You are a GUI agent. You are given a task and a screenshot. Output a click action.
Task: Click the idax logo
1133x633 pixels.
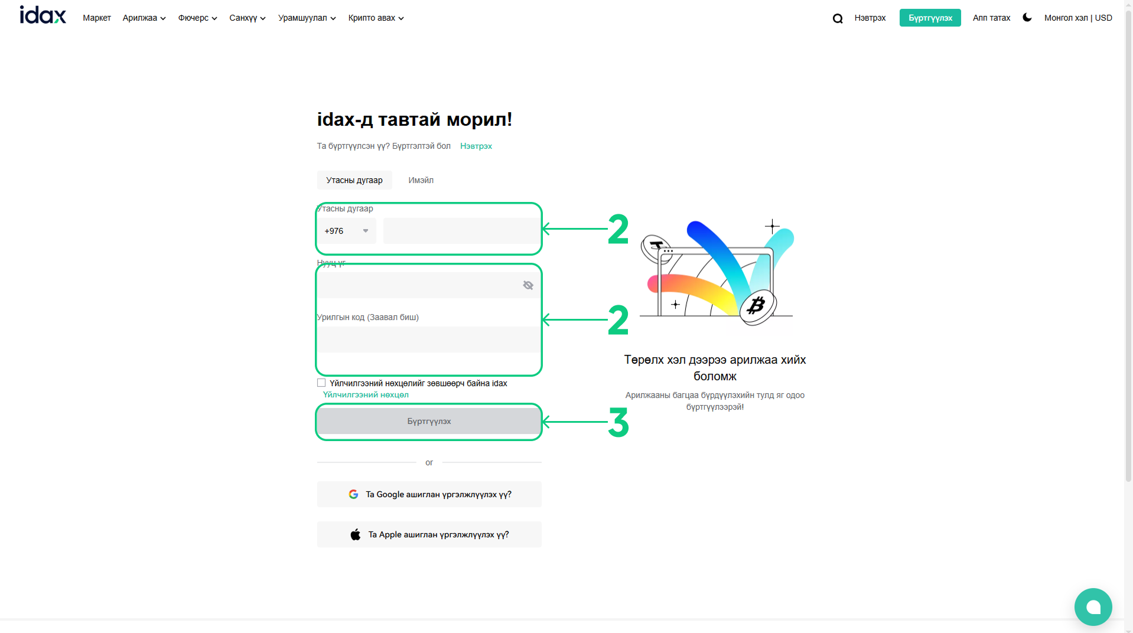click(43, 15)
